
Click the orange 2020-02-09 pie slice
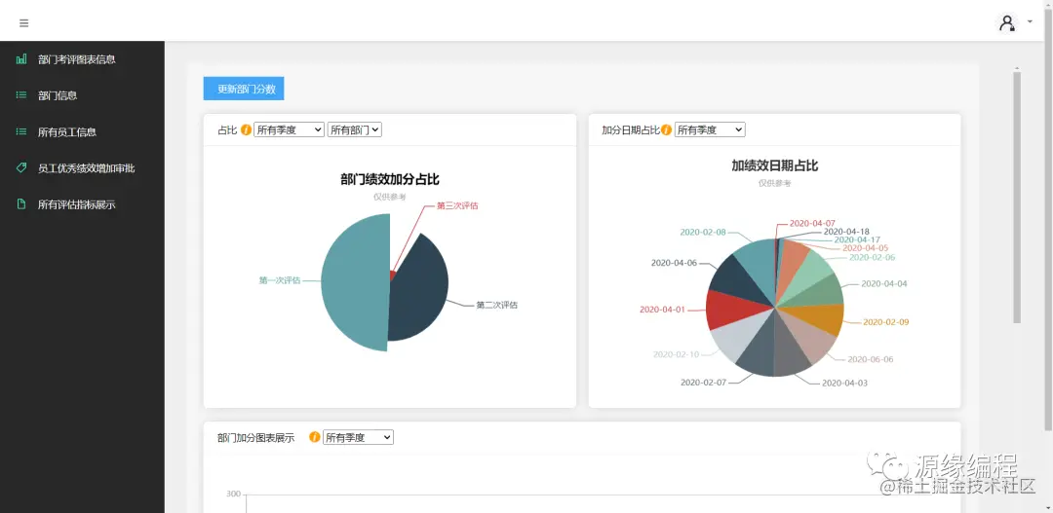click(818, 318)
